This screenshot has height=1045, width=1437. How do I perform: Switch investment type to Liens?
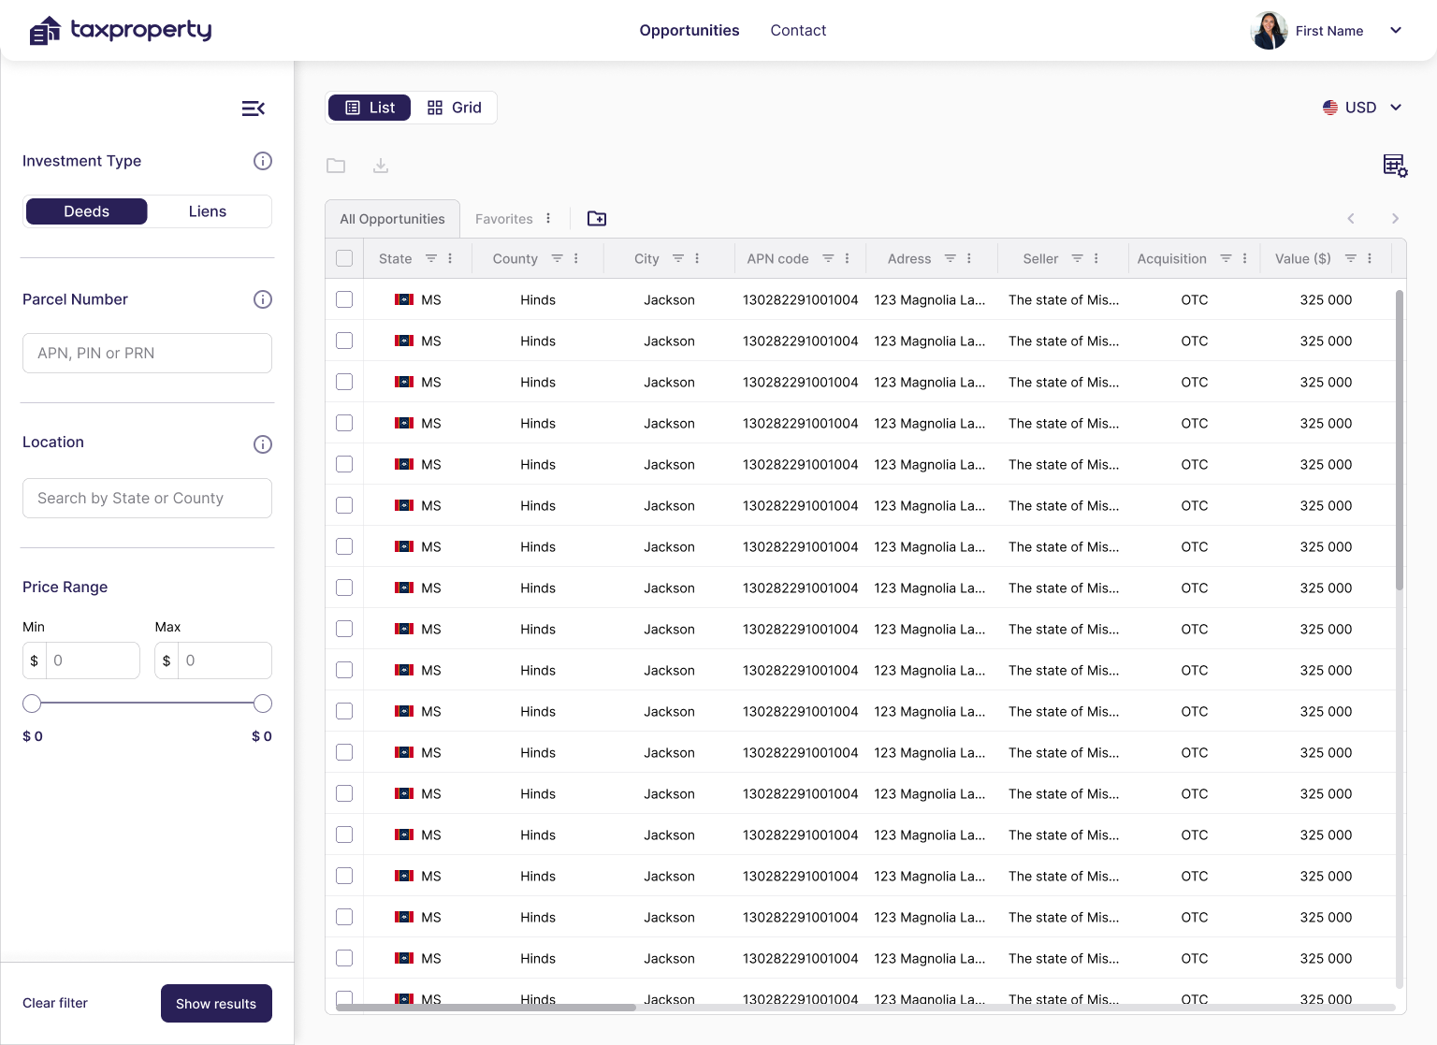pyautogui.click(x=208, y=211)
